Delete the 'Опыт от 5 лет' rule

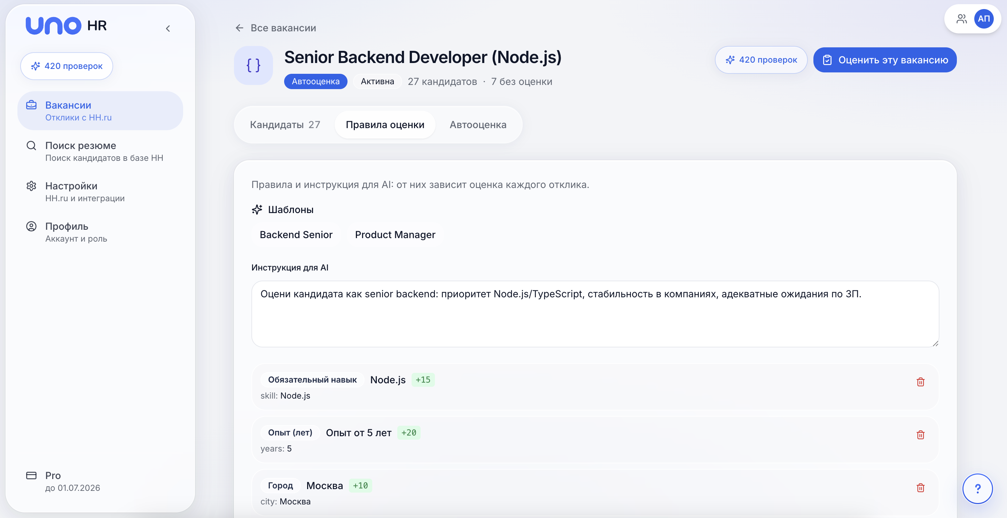coord(920,435)
